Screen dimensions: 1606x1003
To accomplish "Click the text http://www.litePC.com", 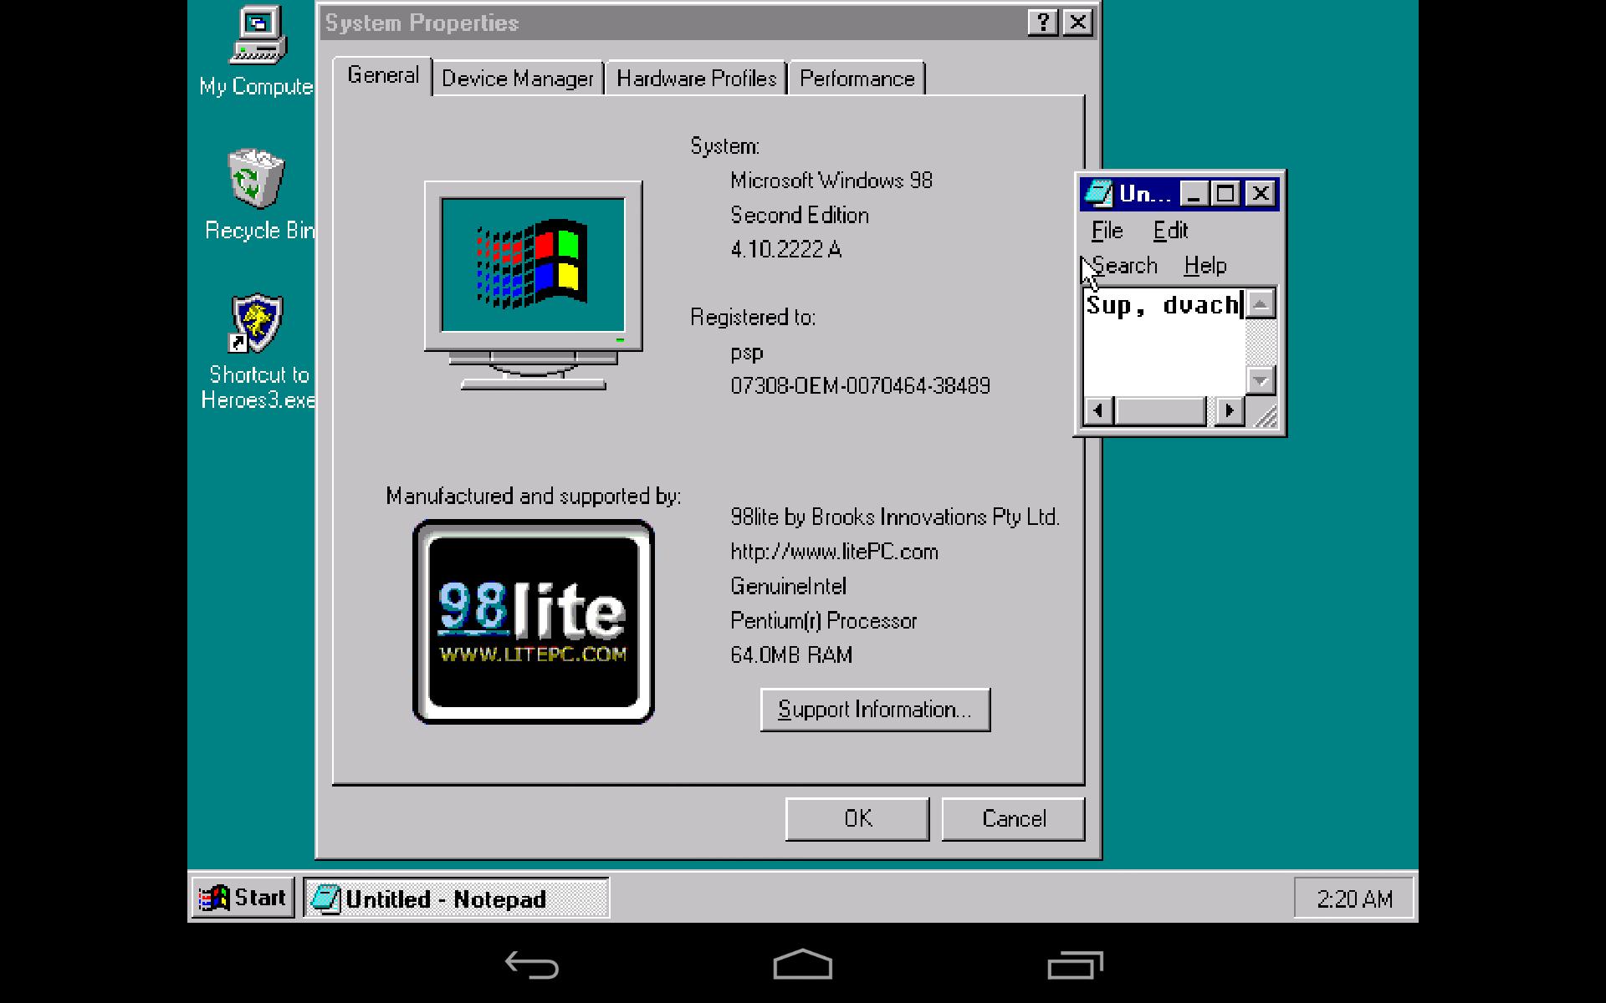I will pyautogui.click(x=834, y=552).
